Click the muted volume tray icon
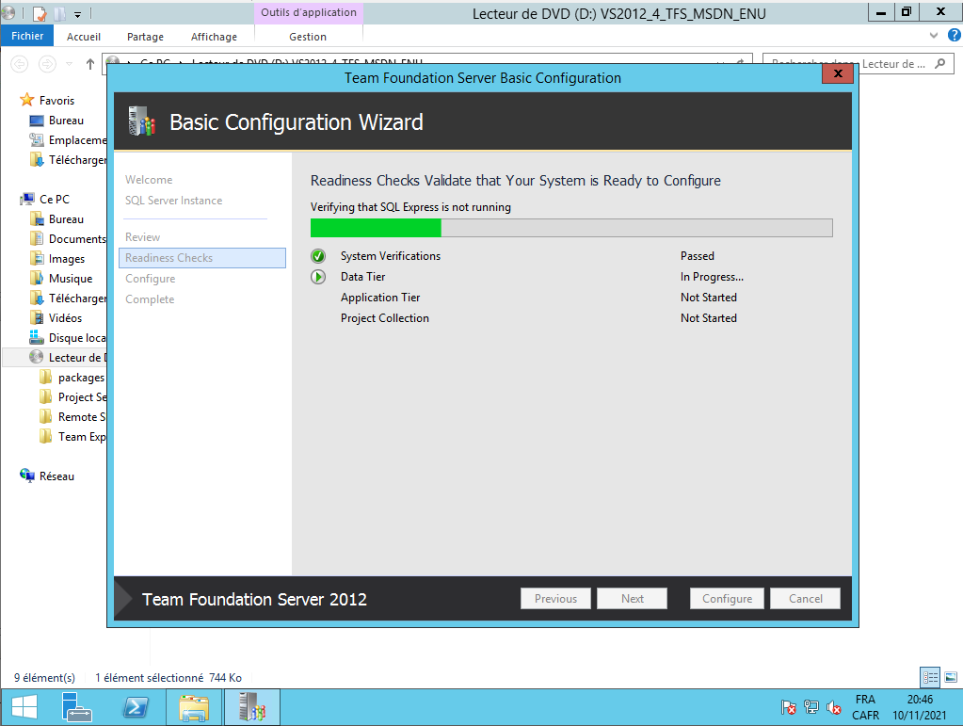This screenshot has width=963, height=726. pos(833,707)
